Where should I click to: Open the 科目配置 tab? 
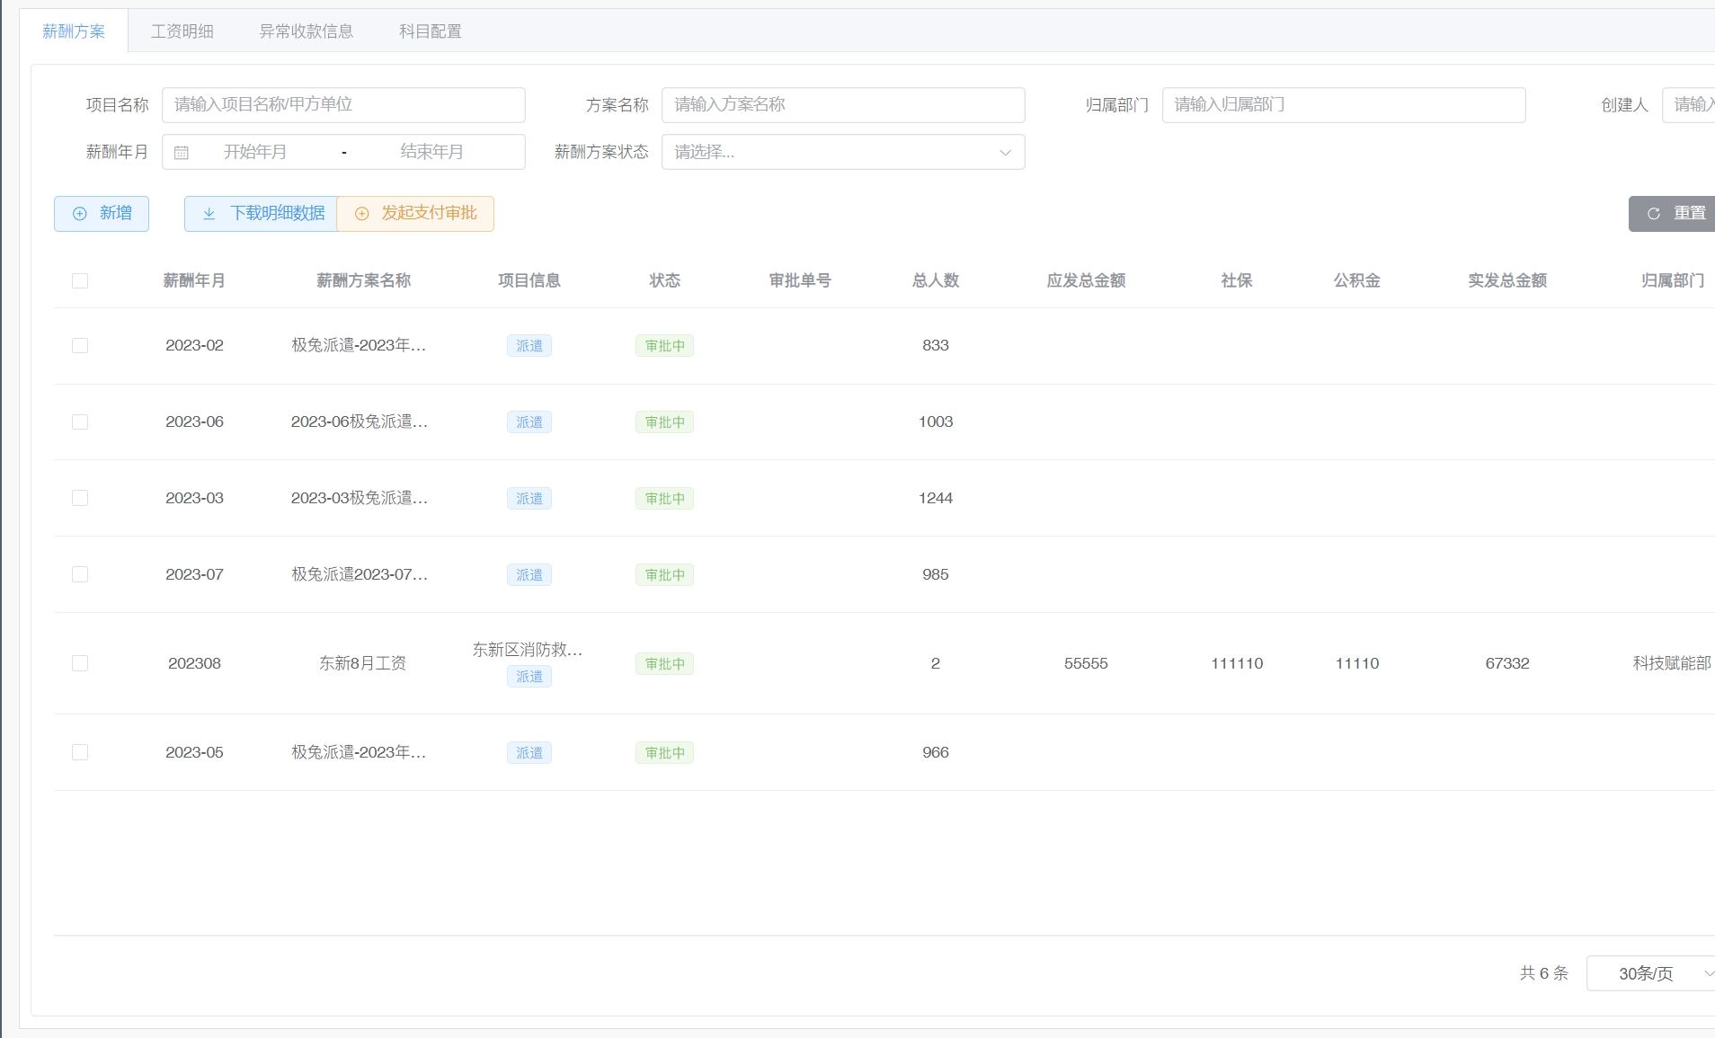[x=430, y=31]
